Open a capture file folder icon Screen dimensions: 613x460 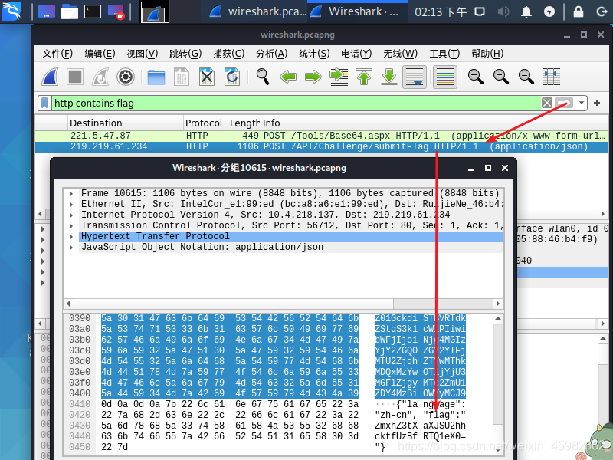coord(156,77)
